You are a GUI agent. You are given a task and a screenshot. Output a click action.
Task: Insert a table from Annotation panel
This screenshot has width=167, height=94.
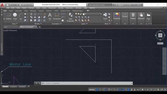63,20
